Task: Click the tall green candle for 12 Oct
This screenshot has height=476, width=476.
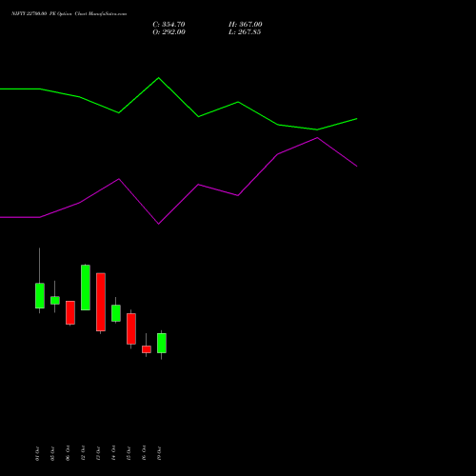Action: click(86, 288)
